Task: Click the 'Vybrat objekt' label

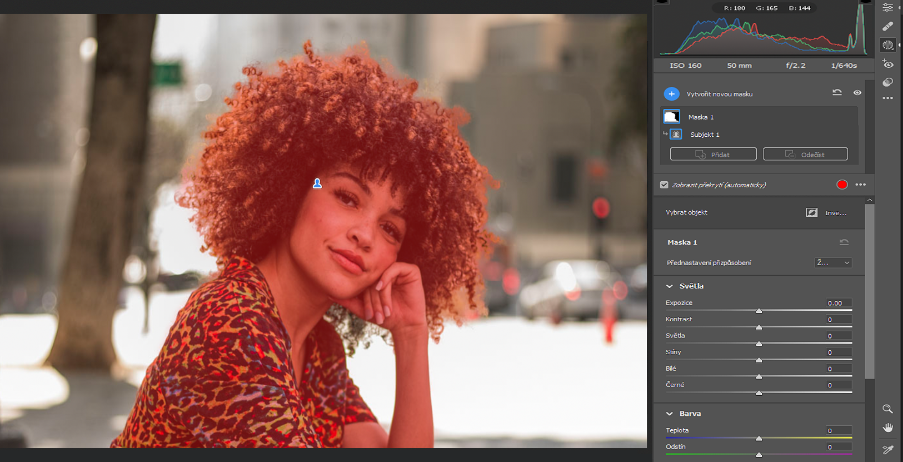Action: (686, 212)
